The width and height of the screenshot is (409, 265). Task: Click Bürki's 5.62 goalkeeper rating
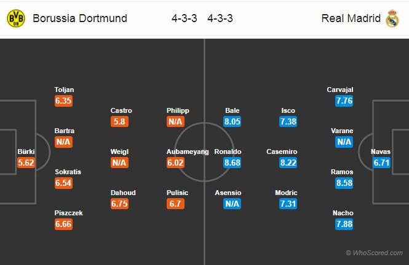[27, 163]
